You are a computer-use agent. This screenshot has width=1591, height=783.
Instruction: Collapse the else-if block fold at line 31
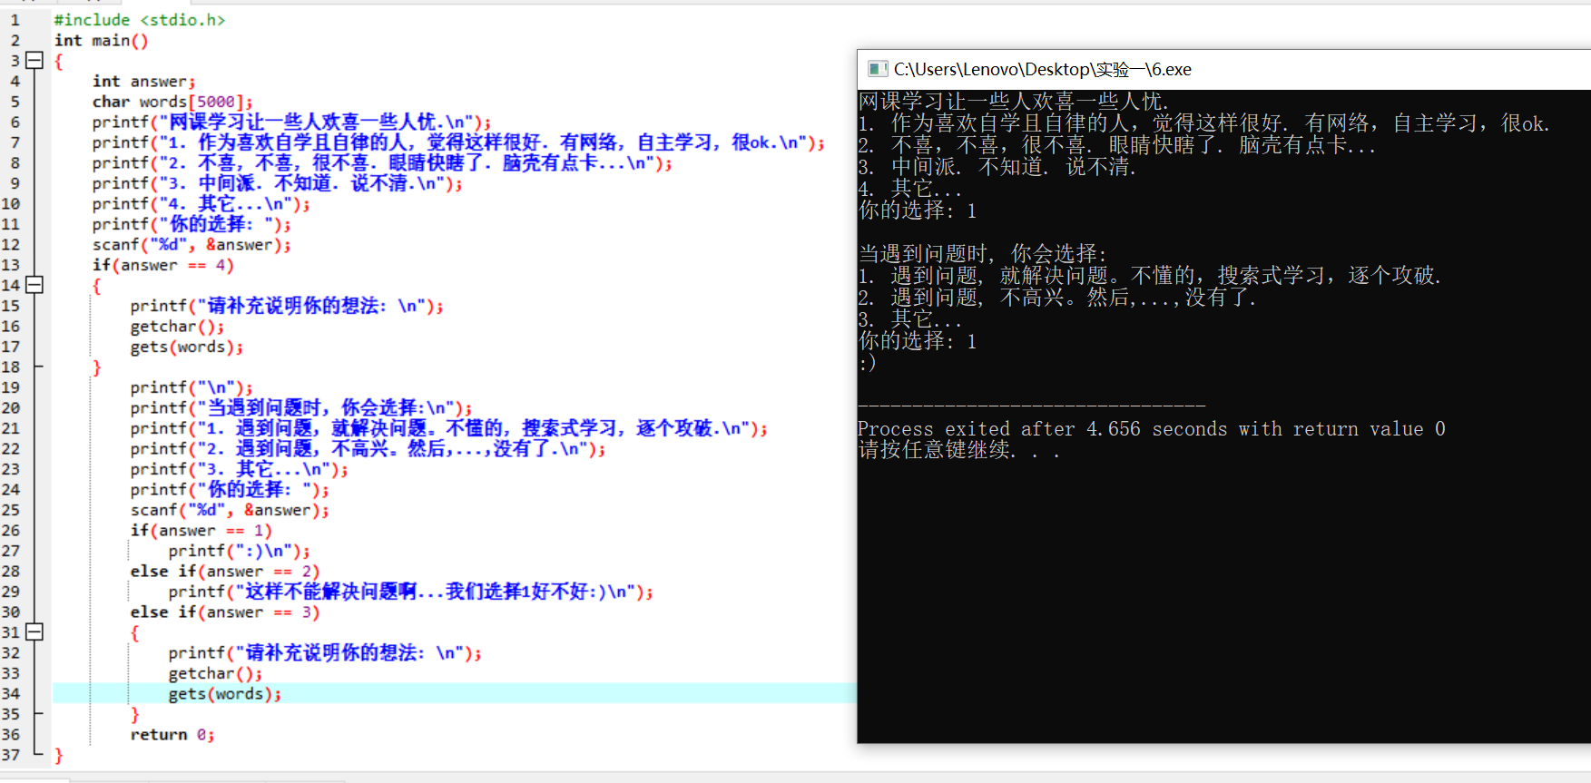pyautogui.click(x=34, y=631)
